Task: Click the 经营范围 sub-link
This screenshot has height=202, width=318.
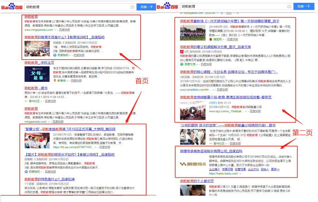Action: click(x=240, y=169)
